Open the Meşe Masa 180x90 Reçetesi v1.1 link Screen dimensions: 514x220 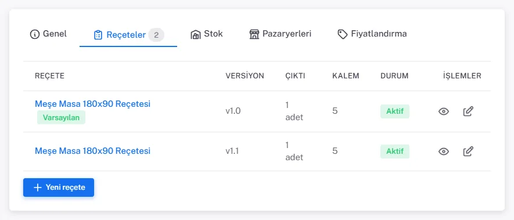[x=92, y=151]
